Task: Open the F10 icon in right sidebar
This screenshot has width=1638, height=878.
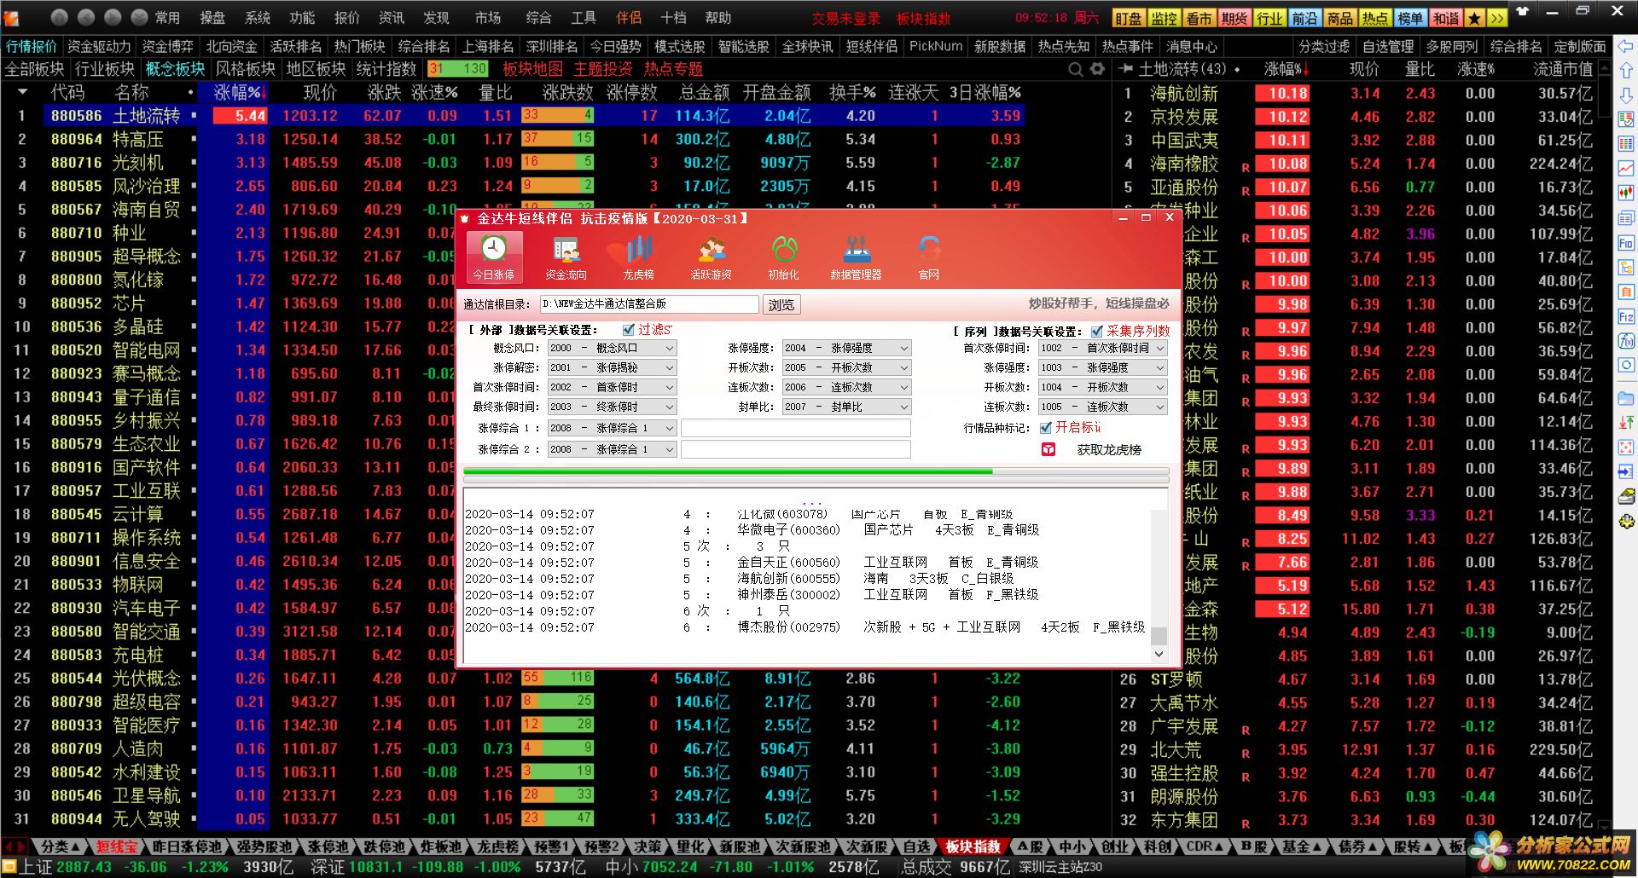Action: click(1626, 243)
